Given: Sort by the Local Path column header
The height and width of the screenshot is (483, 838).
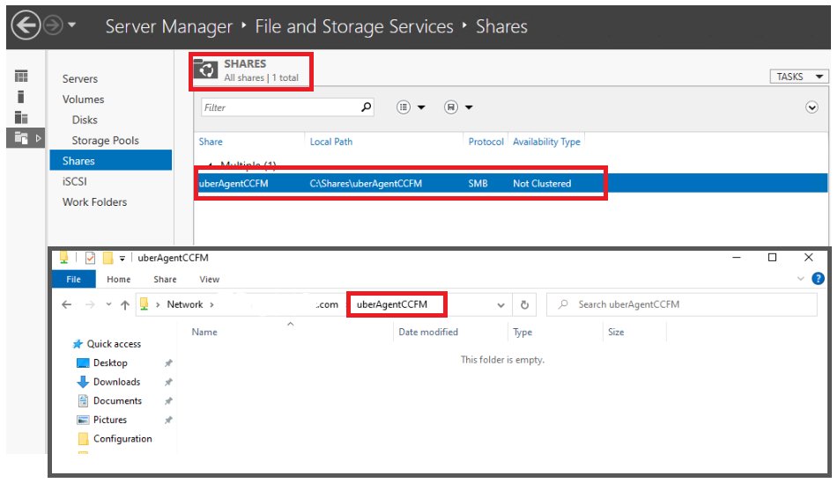Looking at the screenshot, I should (330, 142).
